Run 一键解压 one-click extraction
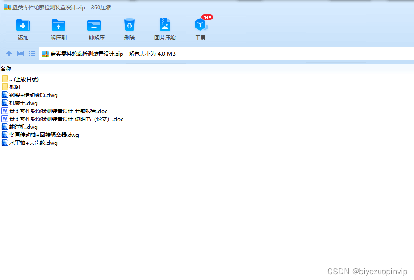This screenshot has width=414, height=280. pyautogui.click(x=94, y=26)
